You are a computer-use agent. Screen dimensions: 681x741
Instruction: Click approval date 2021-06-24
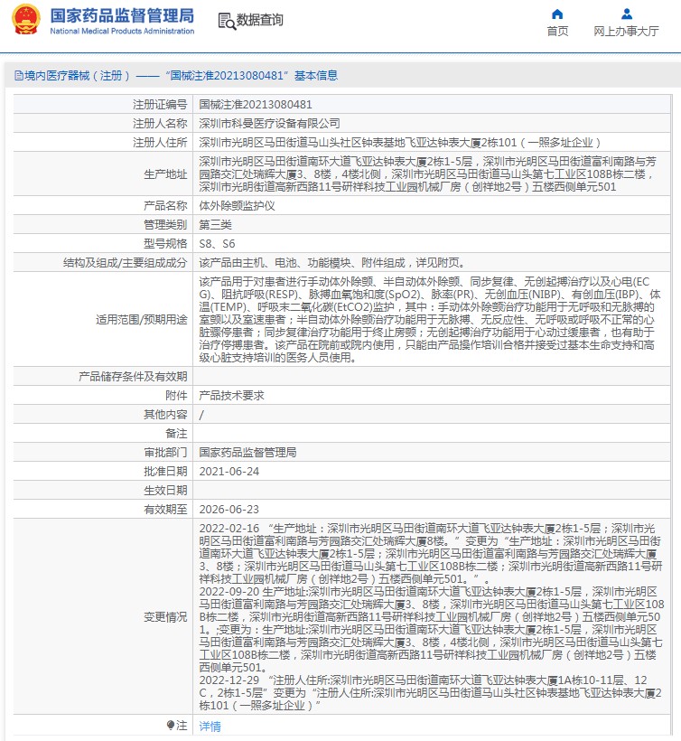point(229,471)
